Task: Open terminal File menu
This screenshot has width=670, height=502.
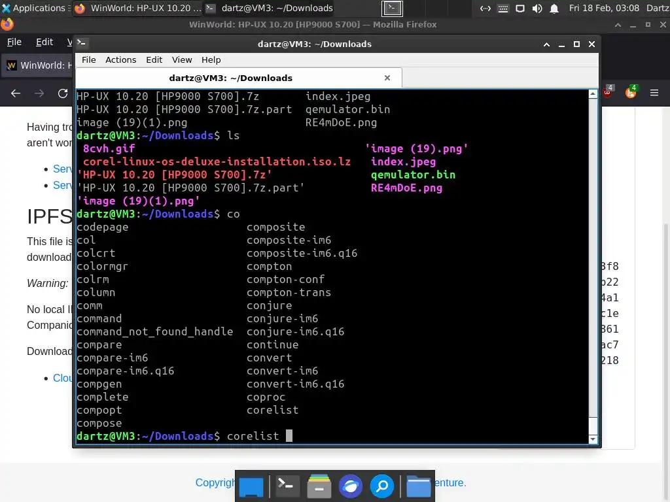Action: [89, 59]
